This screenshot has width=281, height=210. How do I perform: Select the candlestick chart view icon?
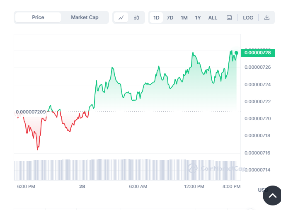tap(136, 17)
